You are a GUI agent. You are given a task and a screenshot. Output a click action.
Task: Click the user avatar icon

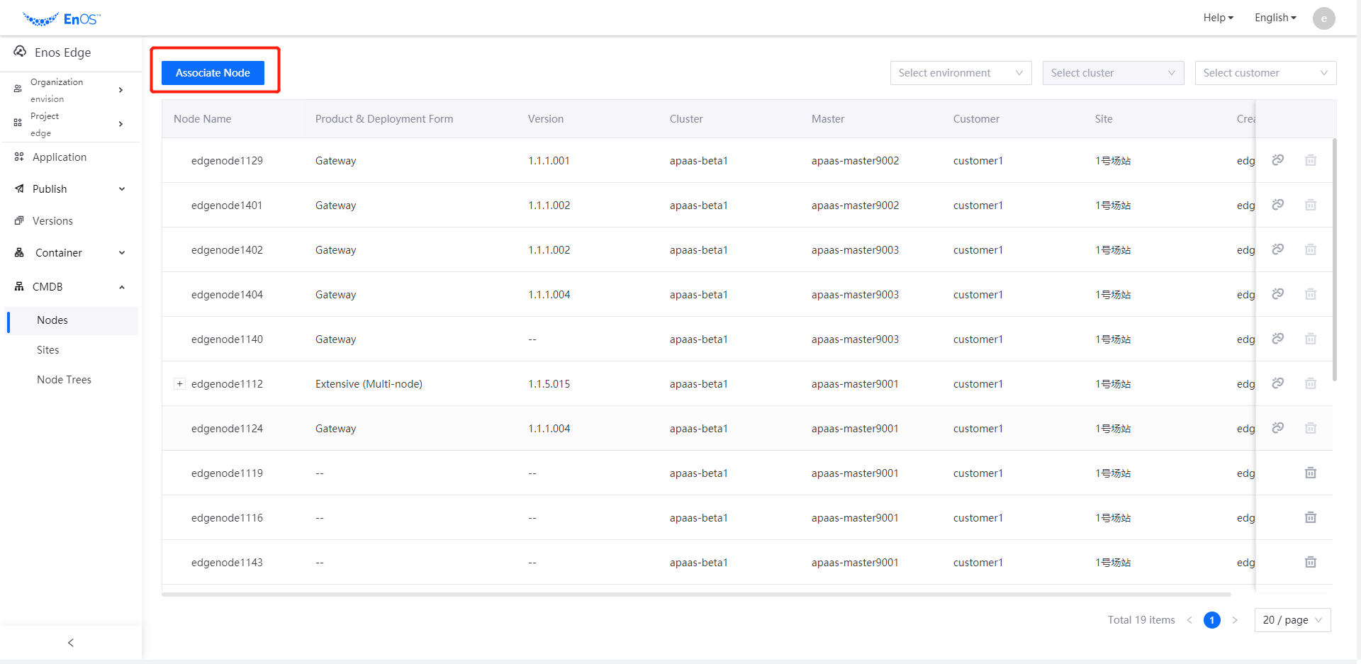click(1323, 18)
